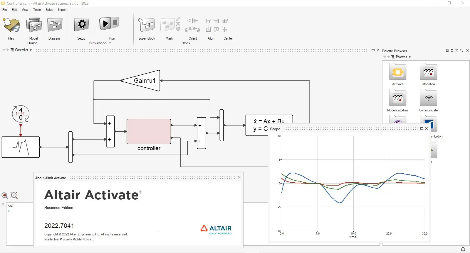
Task: Close the diagram panel
Action: point(378,50)
